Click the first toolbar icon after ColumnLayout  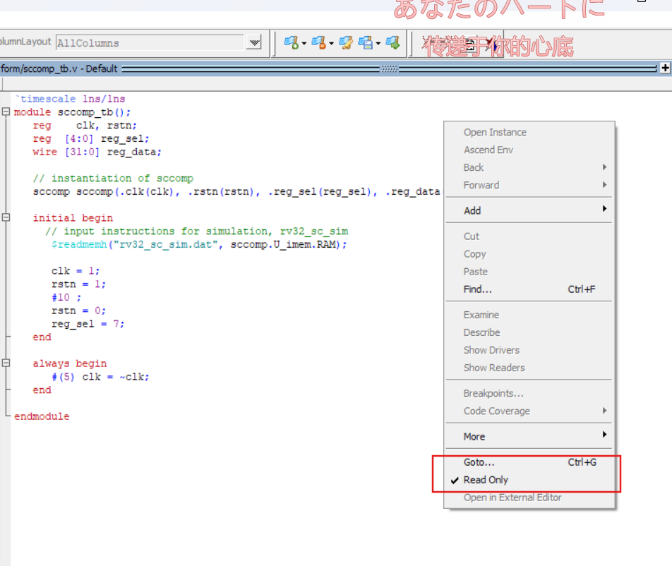pyautogui.click(x=290, y=43)
